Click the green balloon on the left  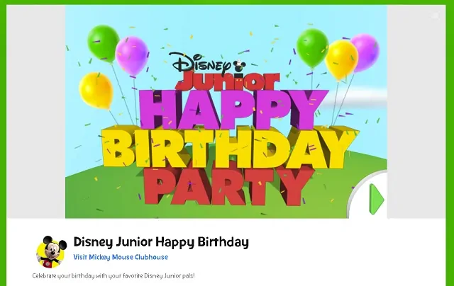click(104, 43)
